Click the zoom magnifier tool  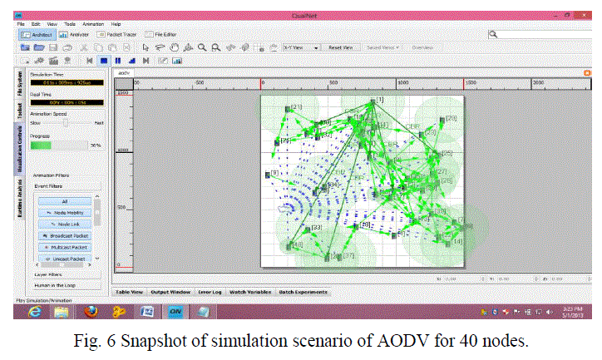click(x=202, y=47)
